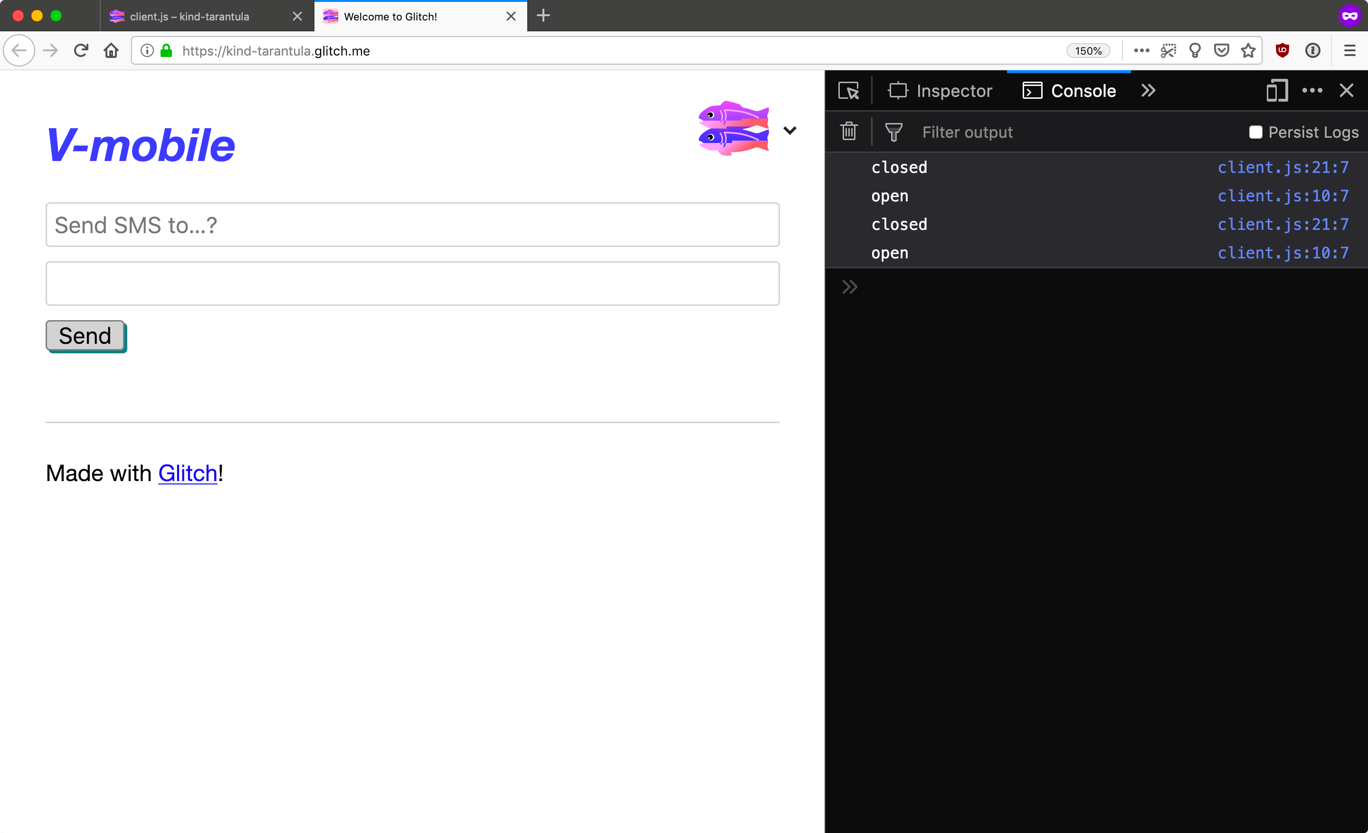
Task: Save page to Pocket
Action: [1221, 50]
